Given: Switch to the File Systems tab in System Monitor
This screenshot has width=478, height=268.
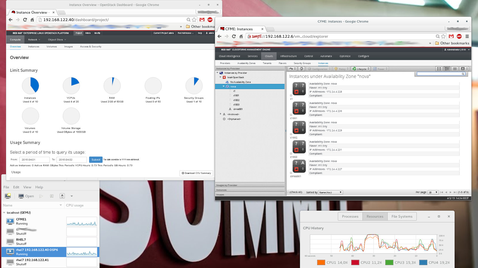Looking at the screenshot, I should (402, 216).
